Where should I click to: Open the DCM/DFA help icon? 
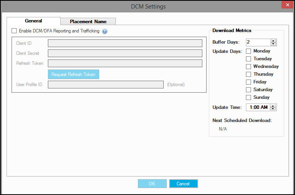(x=105, y=31)
